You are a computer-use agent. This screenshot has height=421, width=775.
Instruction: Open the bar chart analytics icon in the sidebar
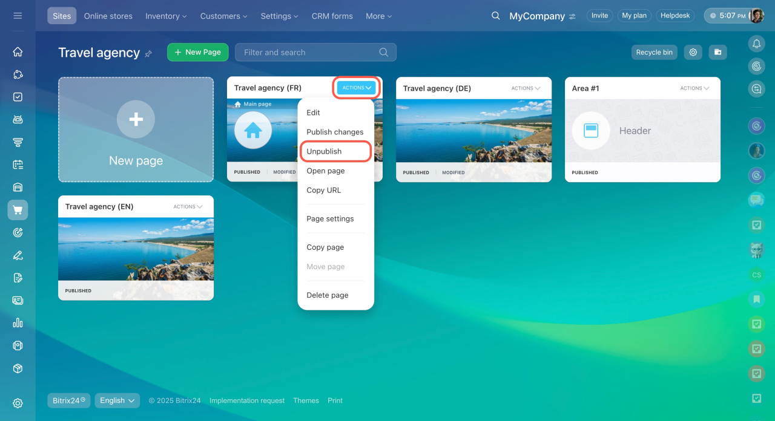click(18, 323)
